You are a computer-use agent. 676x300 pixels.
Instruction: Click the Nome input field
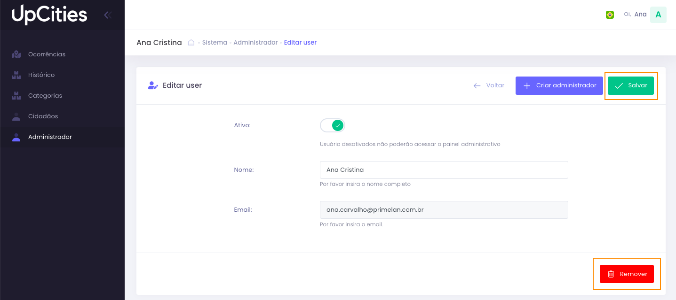coord(444,170)
